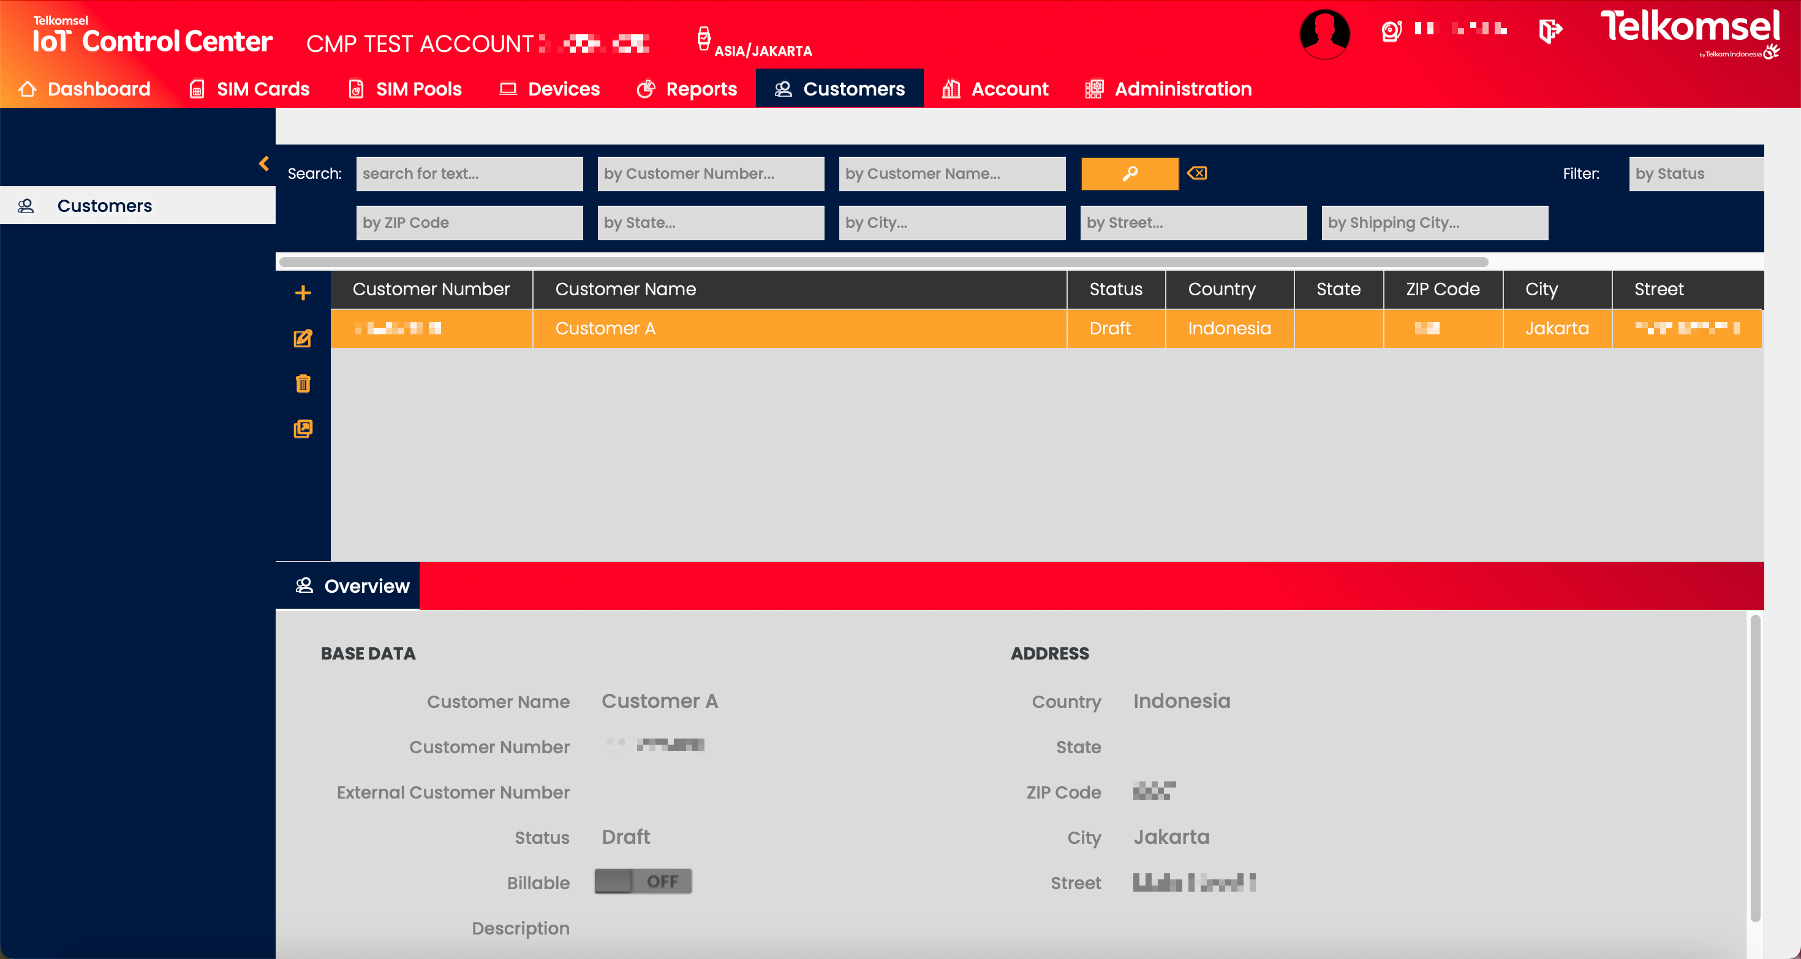Viewport: 1801px width, 959px height.
Task: Click the support headset icon
Action: (x=1391, y=31)
